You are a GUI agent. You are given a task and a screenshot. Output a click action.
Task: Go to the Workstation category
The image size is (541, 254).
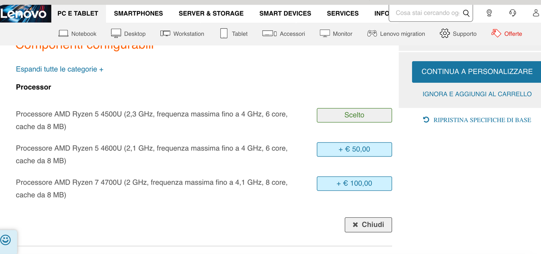tap(189, 34)
